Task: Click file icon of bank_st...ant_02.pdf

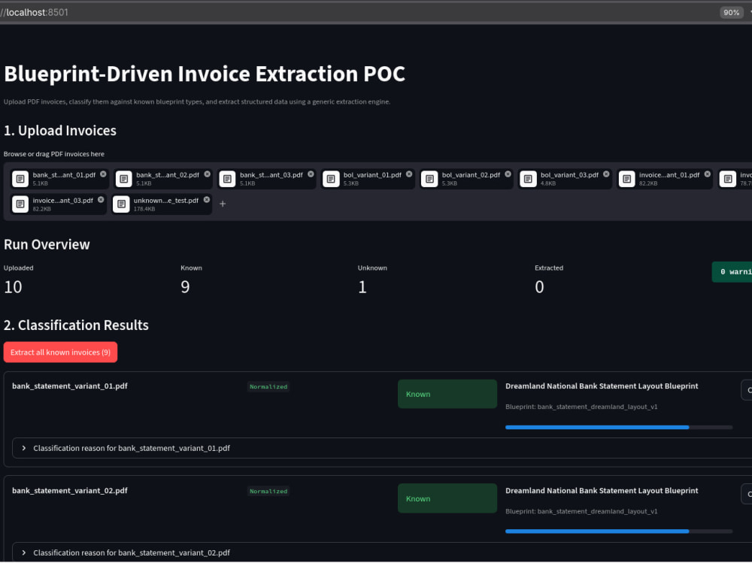Action: pyautogui.click(x=124, y=179)
